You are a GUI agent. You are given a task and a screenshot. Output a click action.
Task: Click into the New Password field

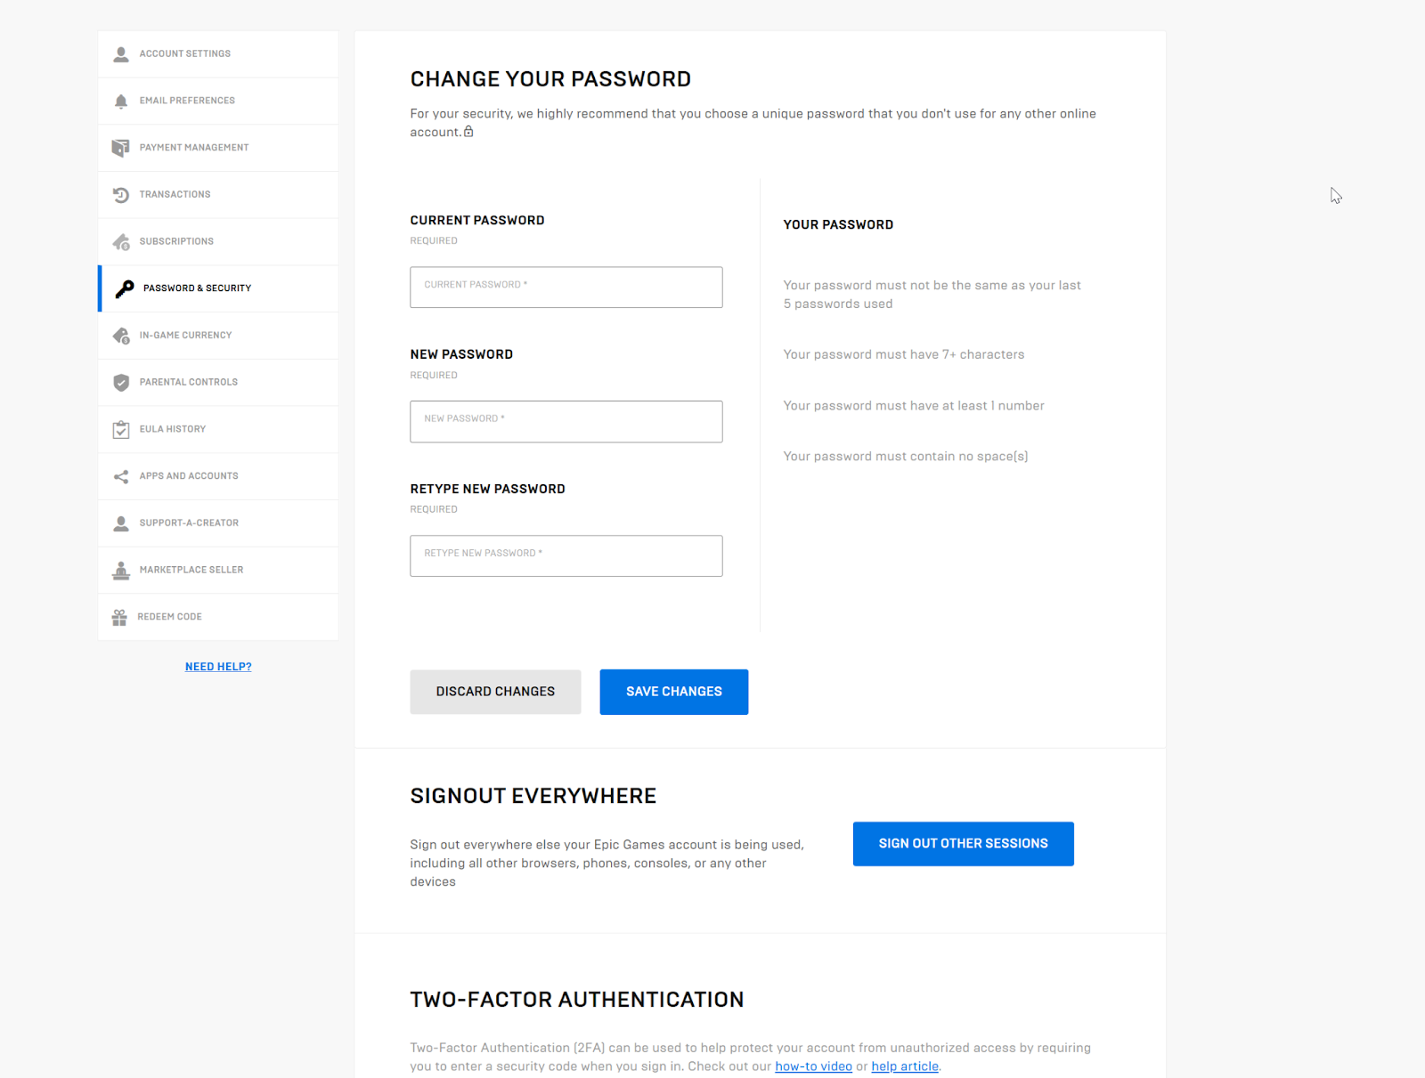click(x=566, y=422)
